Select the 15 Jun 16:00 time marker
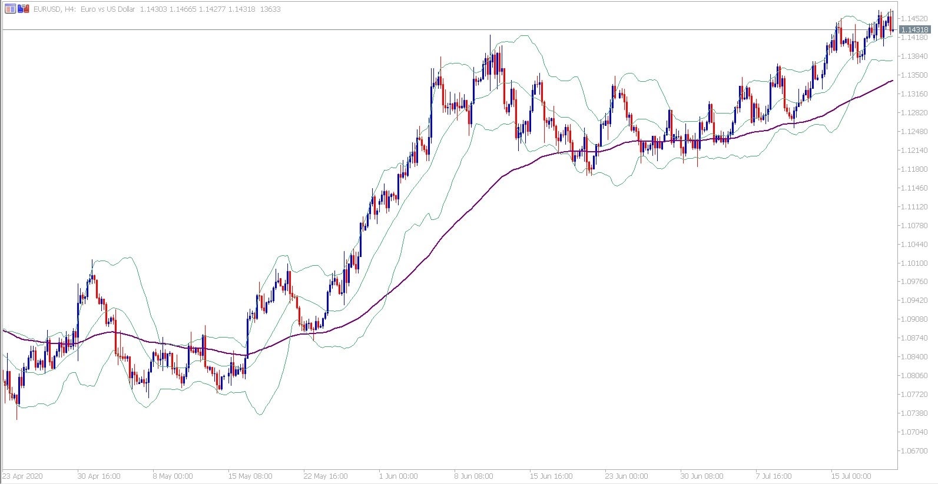The height and width of the screenshot is (484, 938). point(551,476)
